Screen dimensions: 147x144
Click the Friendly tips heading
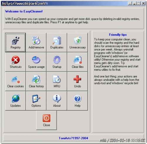coord(118,35)
